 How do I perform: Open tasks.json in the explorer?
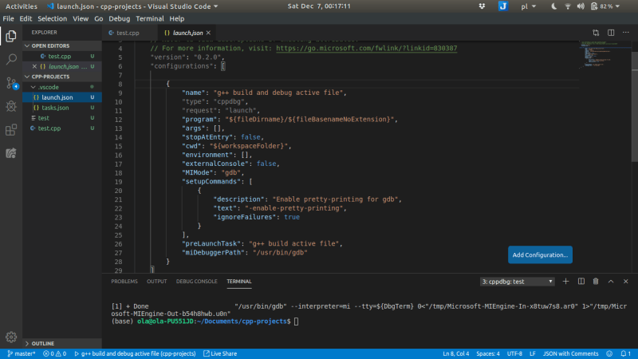[62, 108]
